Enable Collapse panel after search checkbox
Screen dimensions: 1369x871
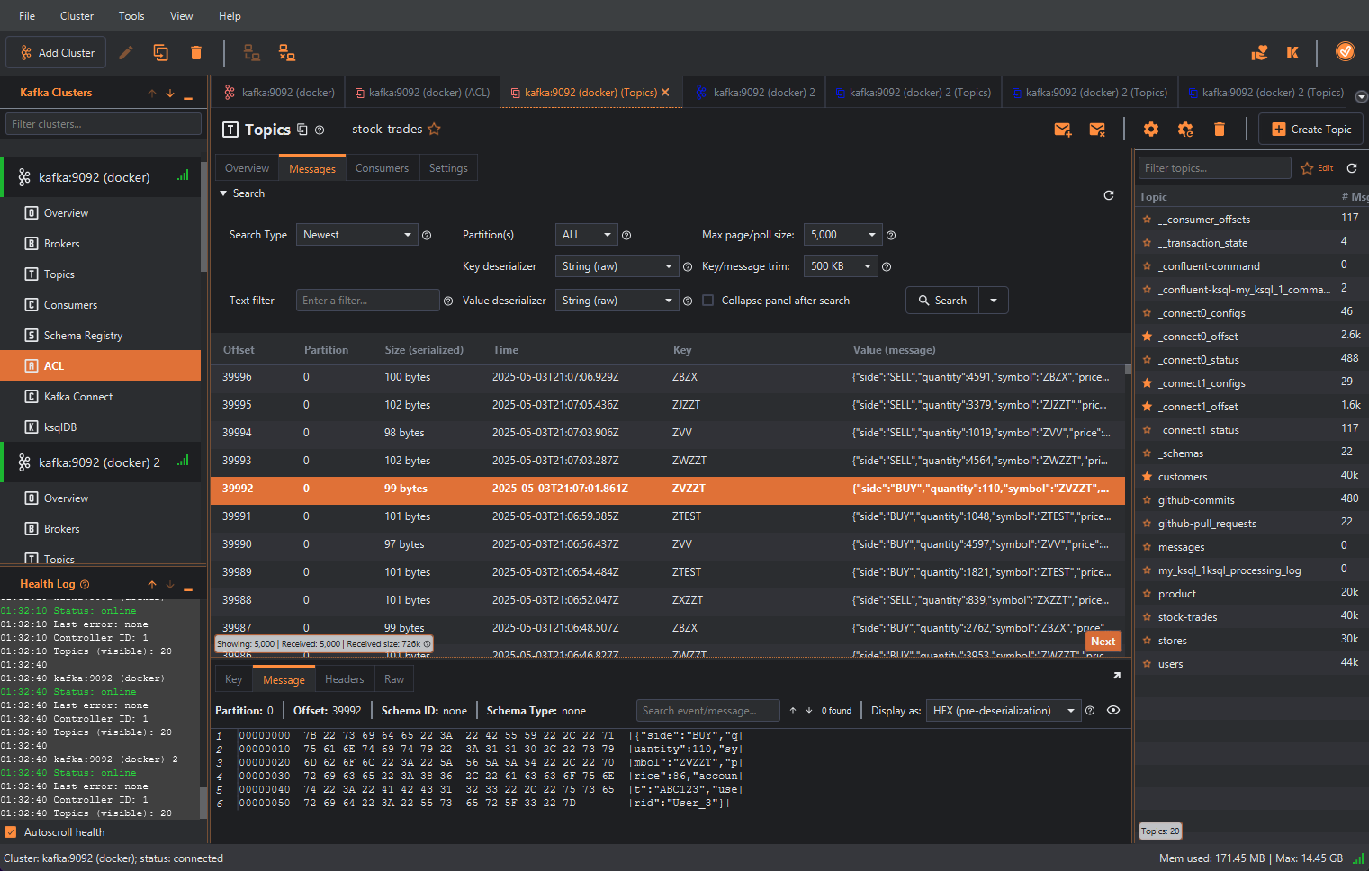[x=707, y=301]
